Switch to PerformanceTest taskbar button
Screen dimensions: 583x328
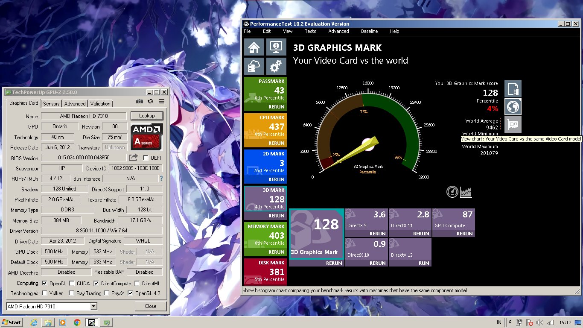click(92, 322)
